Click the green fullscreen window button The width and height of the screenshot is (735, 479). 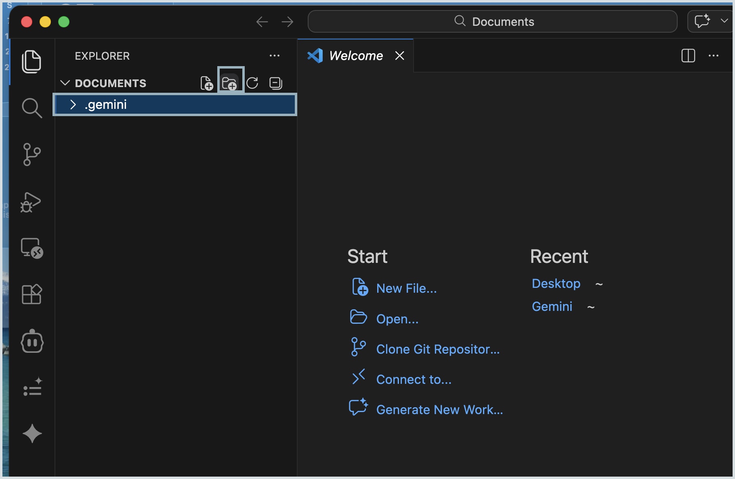(64, 22)
